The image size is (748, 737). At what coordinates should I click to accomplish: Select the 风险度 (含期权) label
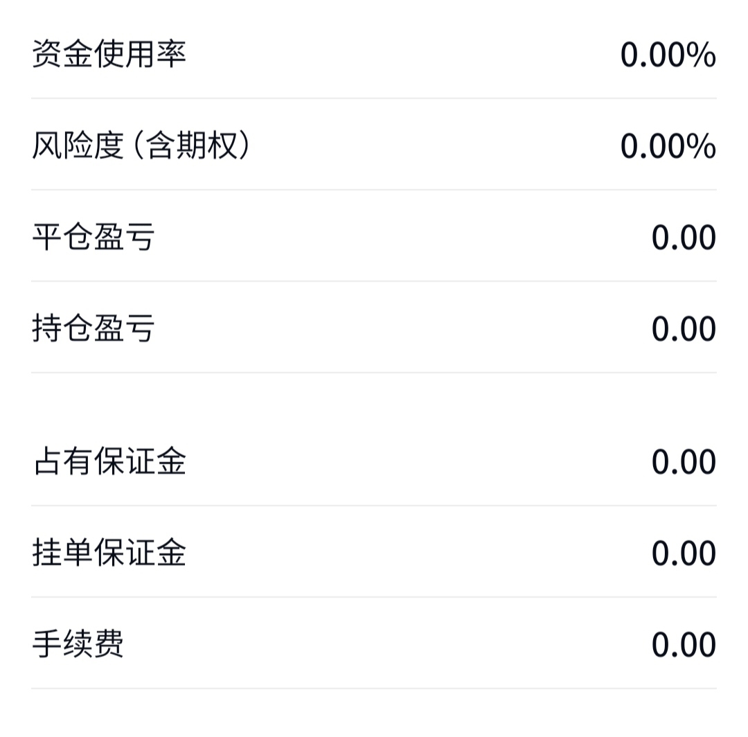(141, 145)
